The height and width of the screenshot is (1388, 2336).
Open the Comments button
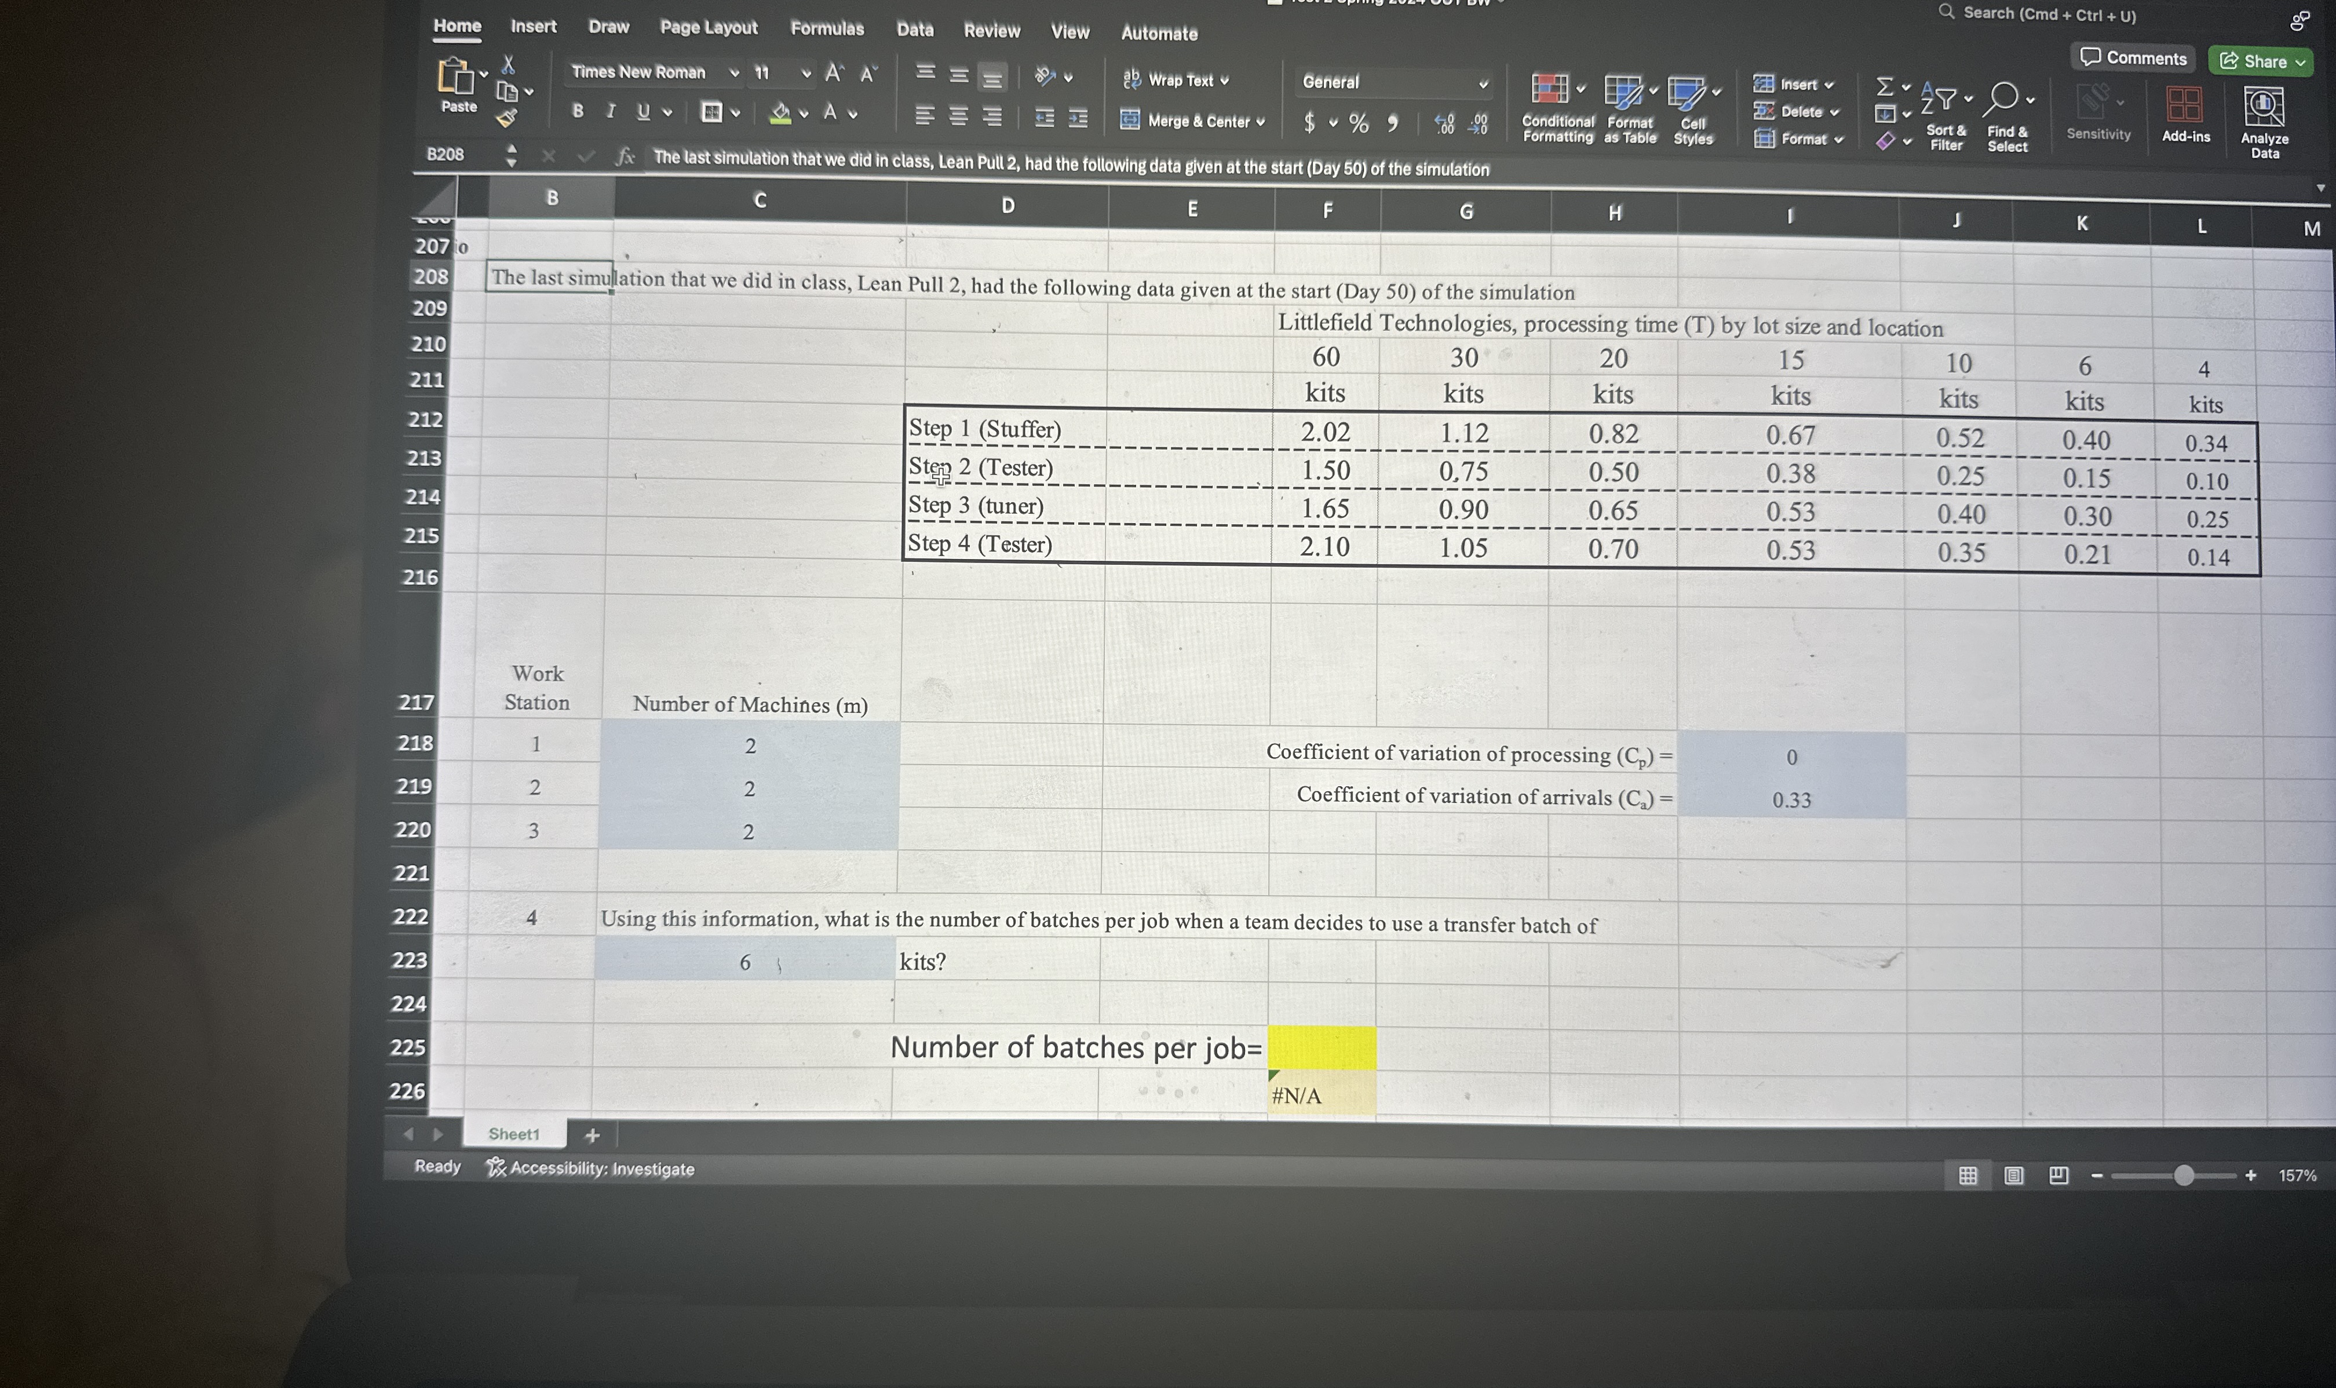point(2132,58)
